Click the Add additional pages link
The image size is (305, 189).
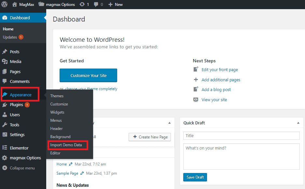point(221,80)
